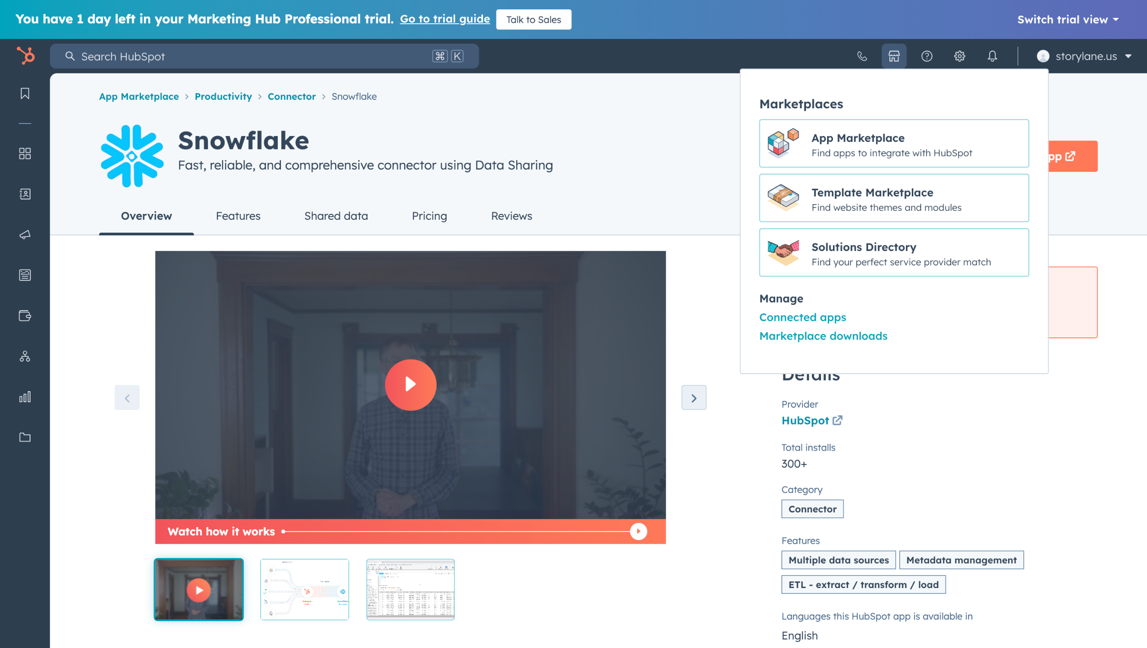Image resolution: width=1147 pixels, height=648 pixels.
Task: Switch to the Pricing tab
Action: click(429, 216)
